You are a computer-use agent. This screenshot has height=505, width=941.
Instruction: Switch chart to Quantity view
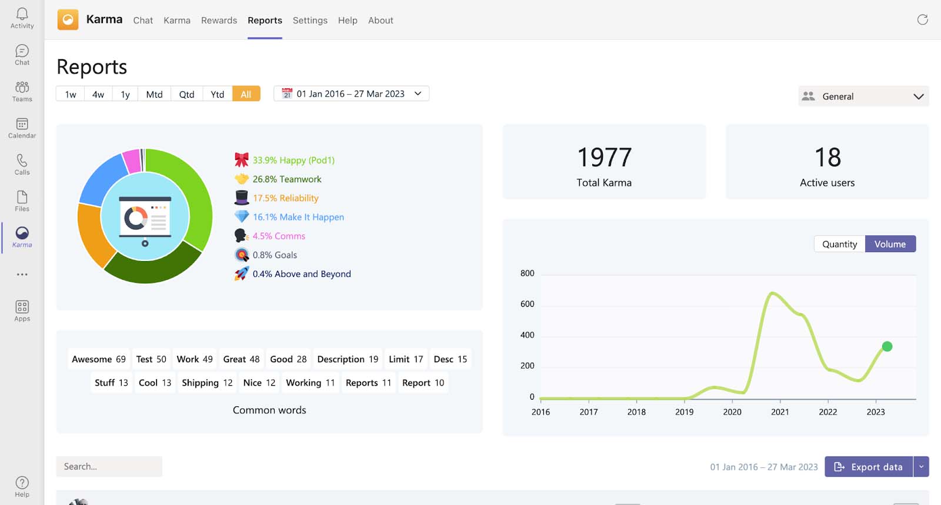click(839, 244)
